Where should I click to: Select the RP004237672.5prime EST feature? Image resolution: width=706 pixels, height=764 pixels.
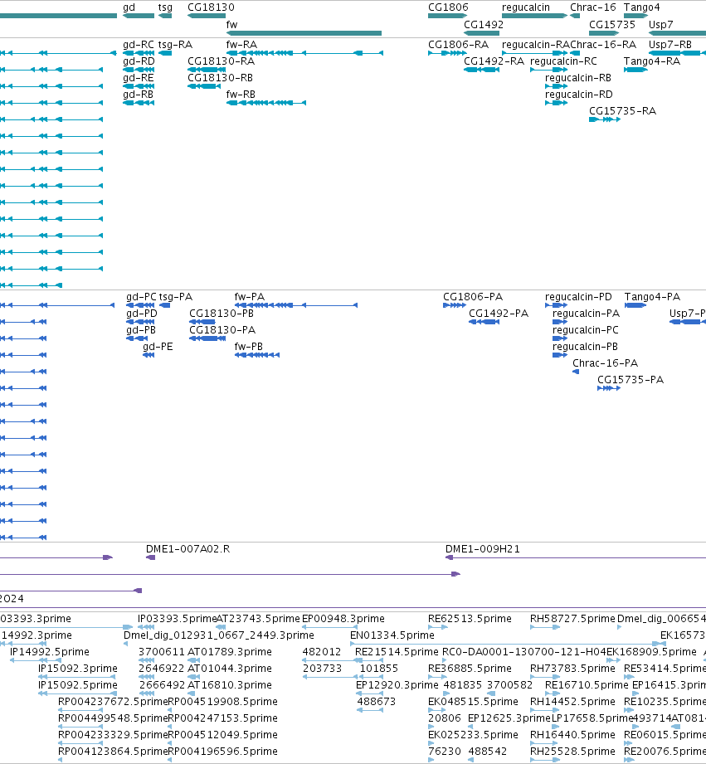(80, 710)
